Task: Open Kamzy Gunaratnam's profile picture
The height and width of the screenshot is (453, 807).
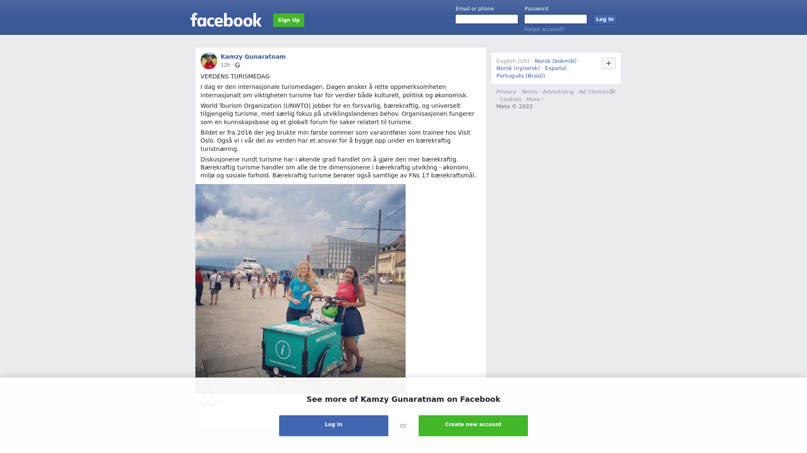Action: (209, 61)
